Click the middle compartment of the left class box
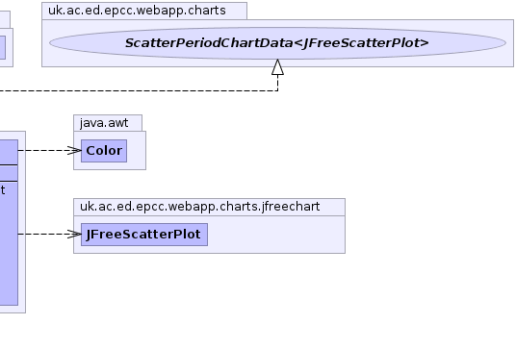Image resolution: width=516 pixels, height=349 pixels. pos(9,173)
